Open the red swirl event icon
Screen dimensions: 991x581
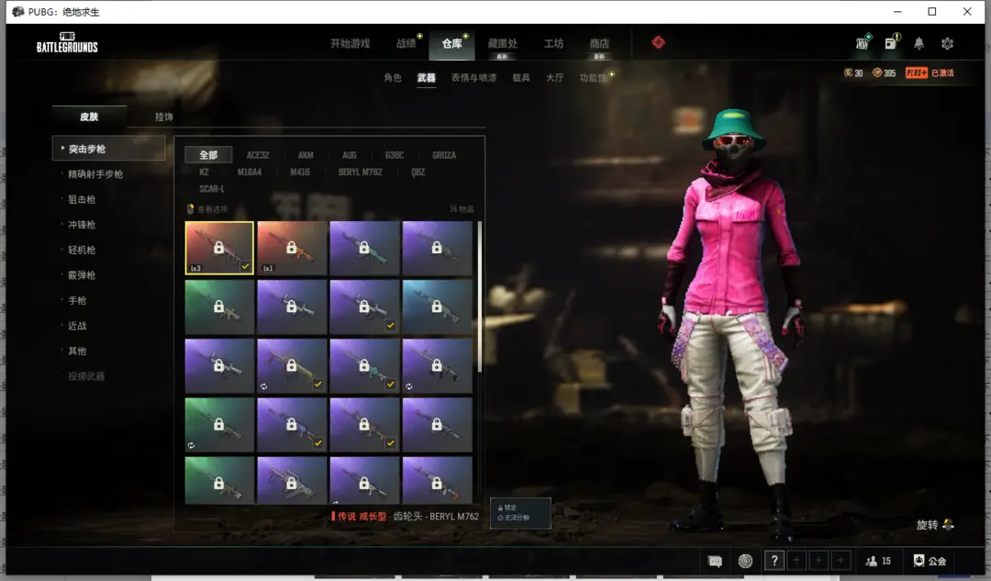(658, 42)
